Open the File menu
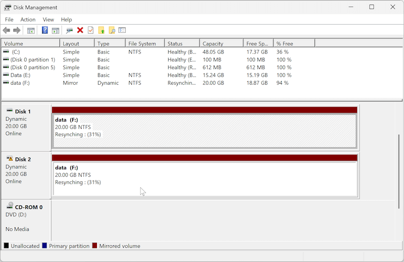The image size is (404, 262). (x=9, y=20)
